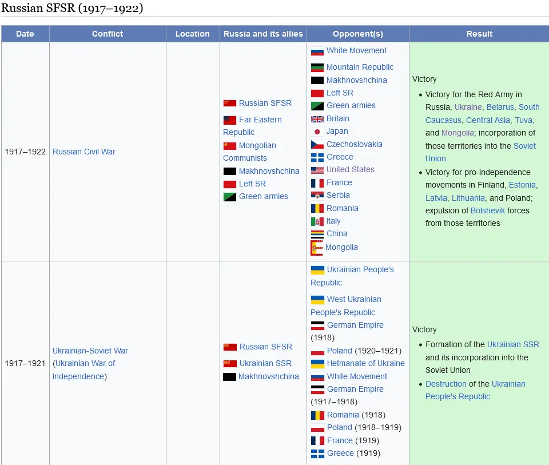
Task: Click the Ukrainian SSR flag icon
Action: click(x=229, y=364)
